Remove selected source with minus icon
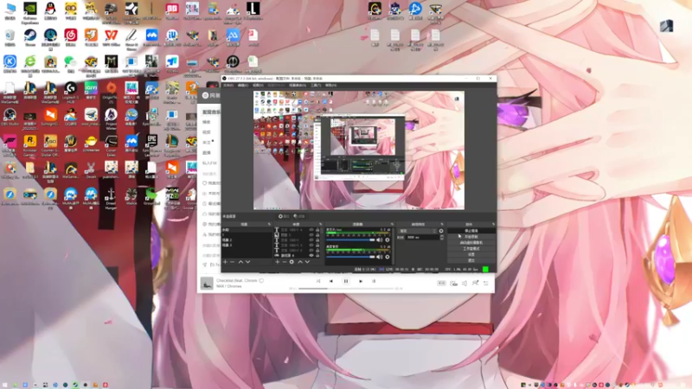The height and width of the screenshot is (389, 692). pos(285,262)
